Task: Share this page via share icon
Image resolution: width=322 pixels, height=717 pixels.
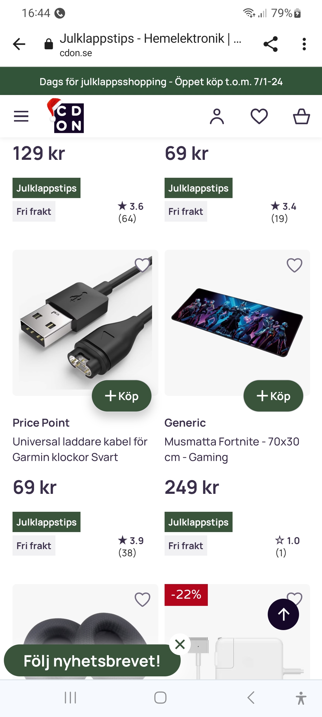Action: tap(271, 44)
